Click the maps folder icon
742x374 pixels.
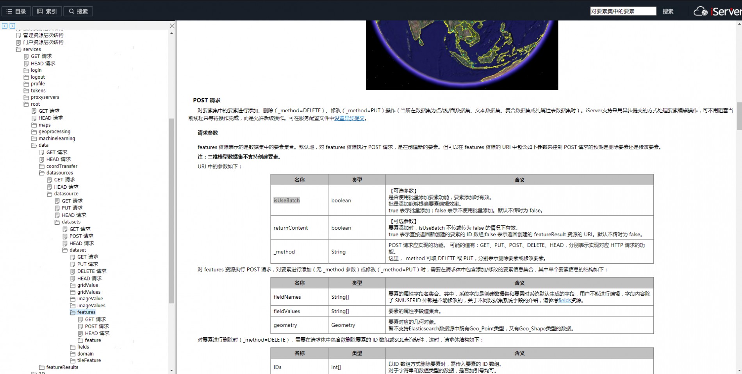(x=34, y=125)
